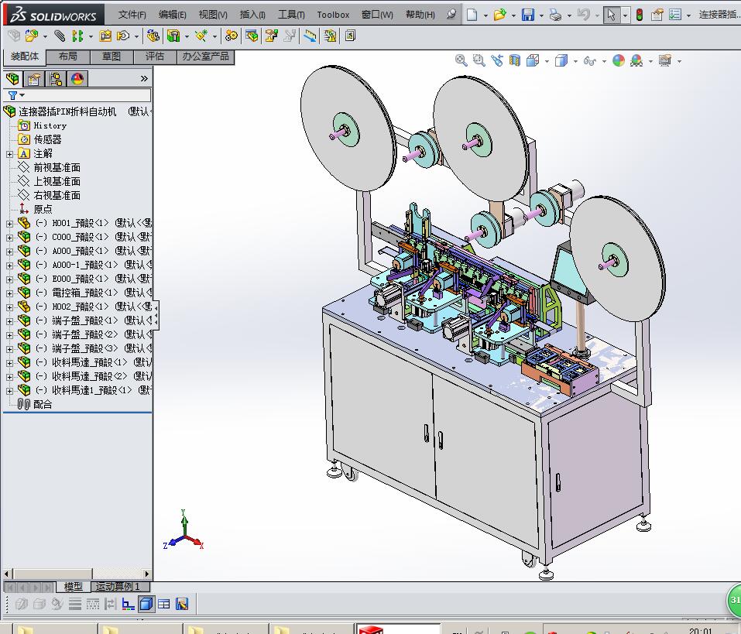Viewport: 741px width, 634px height.
Task: Click the New document icon
Action: point(472,15)
